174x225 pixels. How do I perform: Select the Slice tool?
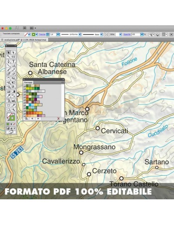[x=13, y=105]
